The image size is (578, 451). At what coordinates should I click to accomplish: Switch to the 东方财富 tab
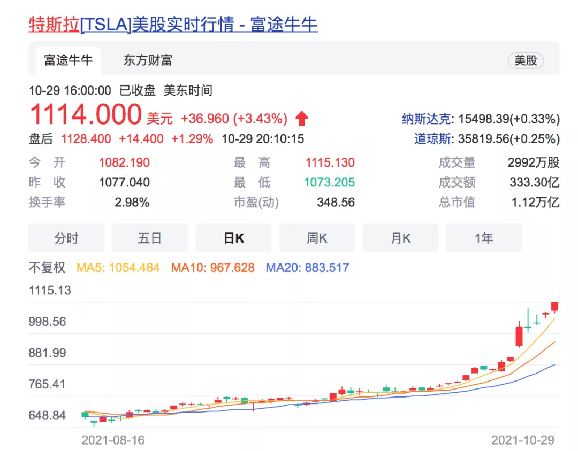[148, 60]
